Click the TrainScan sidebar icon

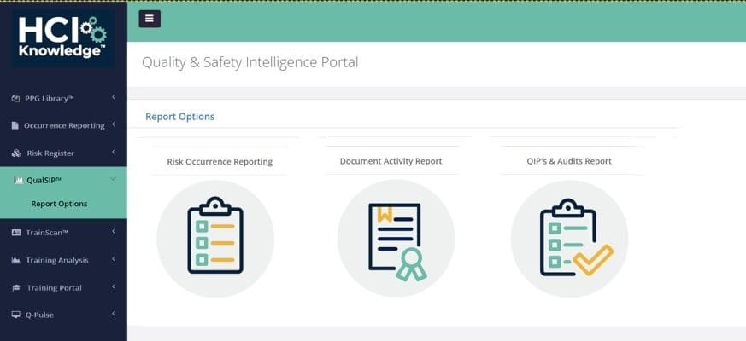click(x=16, y=232)
